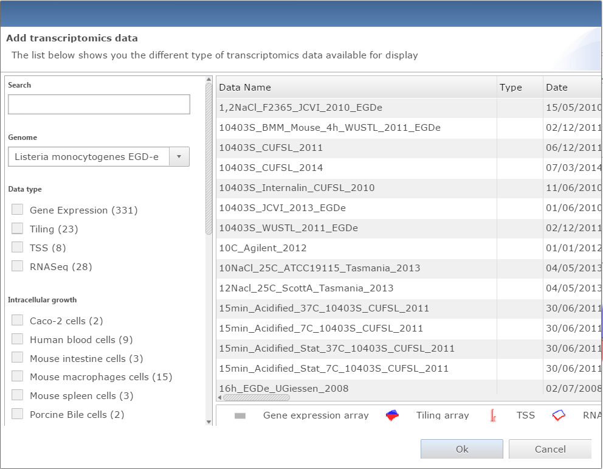Click the Gene expression array legend icon
The width and height of the screenshot is (603, 469).
(x=240, y=415)
